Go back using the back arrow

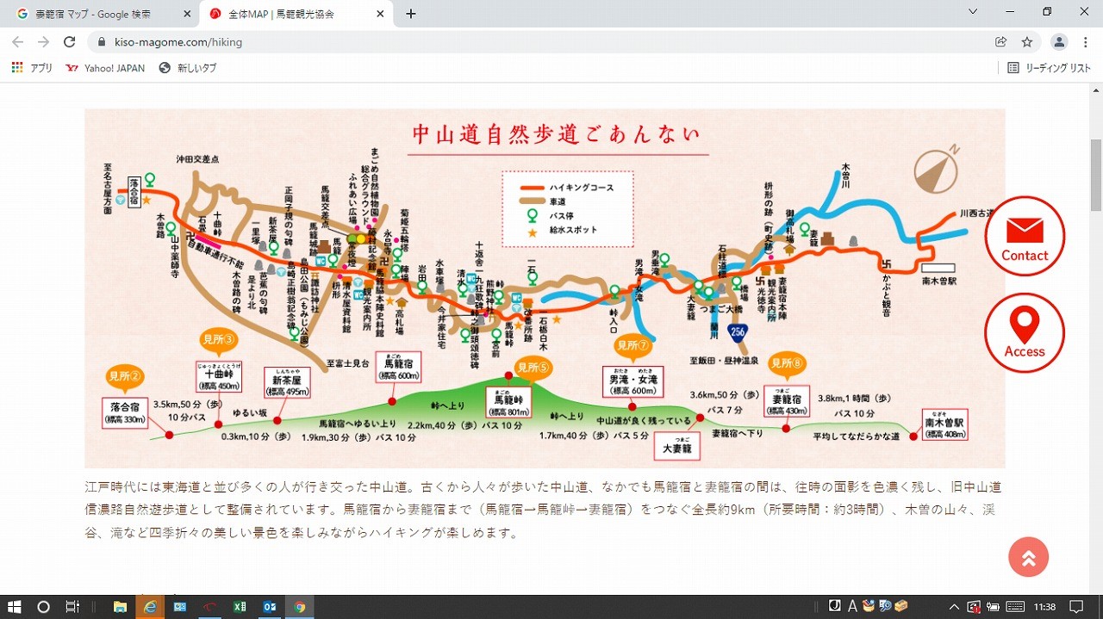click(x=18, y=42)
